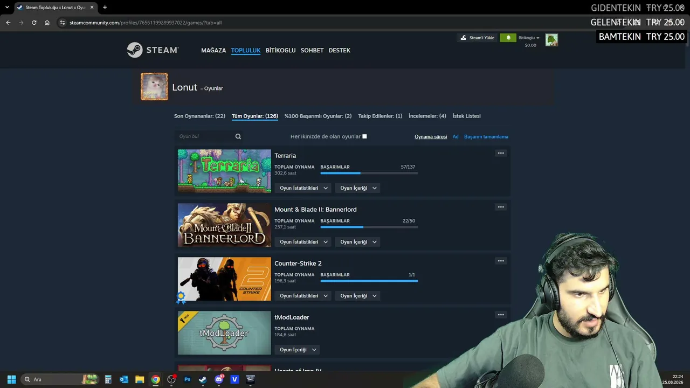Screen dimensions: 690x388
Task: Tick the 'Her ikinizde de olan oyunlar' checkbox
Action: pos(364,136)
